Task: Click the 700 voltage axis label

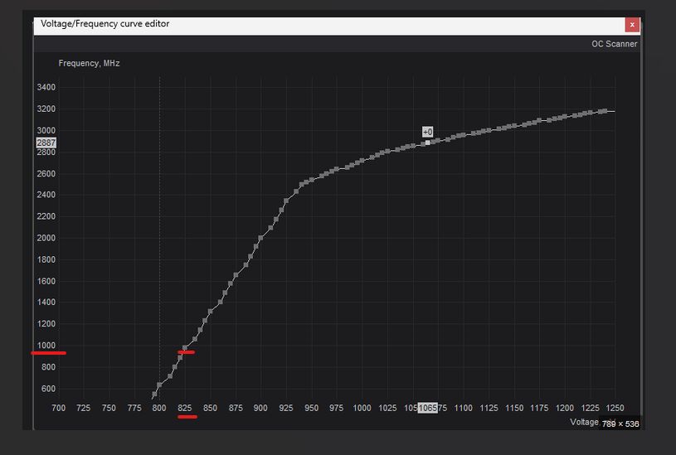Action: 59,408
